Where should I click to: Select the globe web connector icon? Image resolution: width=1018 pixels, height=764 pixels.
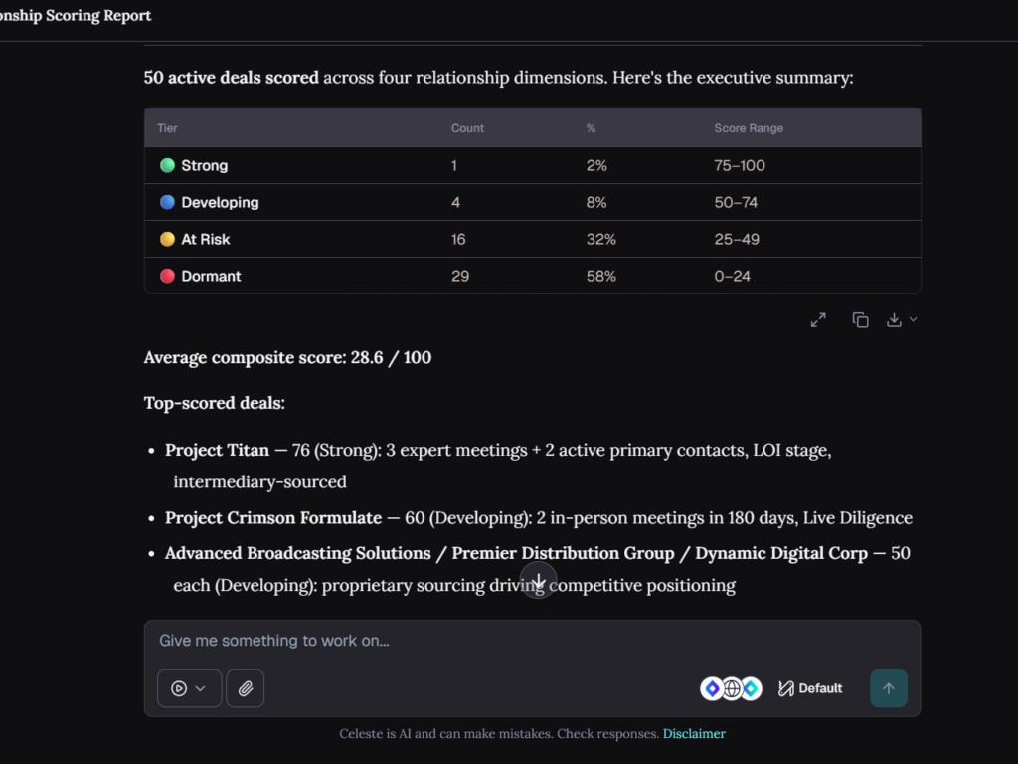point(732,688)
